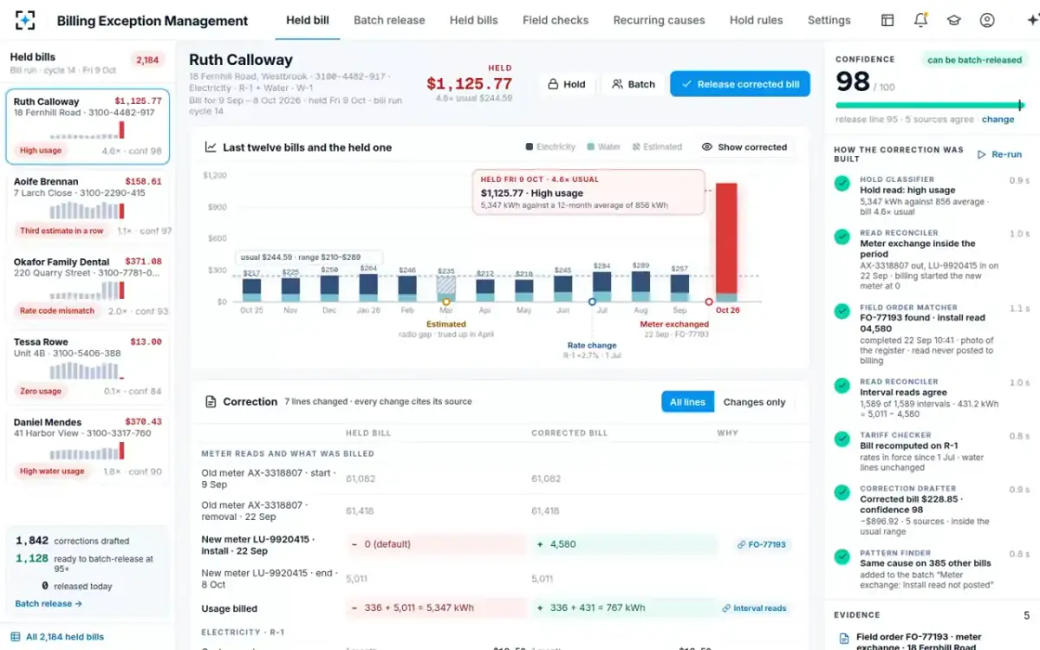Screen dimensions: 1040x650
Task: Open the Settings tab
Action: coord(829,20)
